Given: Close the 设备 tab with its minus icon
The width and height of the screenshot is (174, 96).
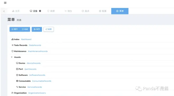Looking at the screenshot, I should [x=40, y=11].
